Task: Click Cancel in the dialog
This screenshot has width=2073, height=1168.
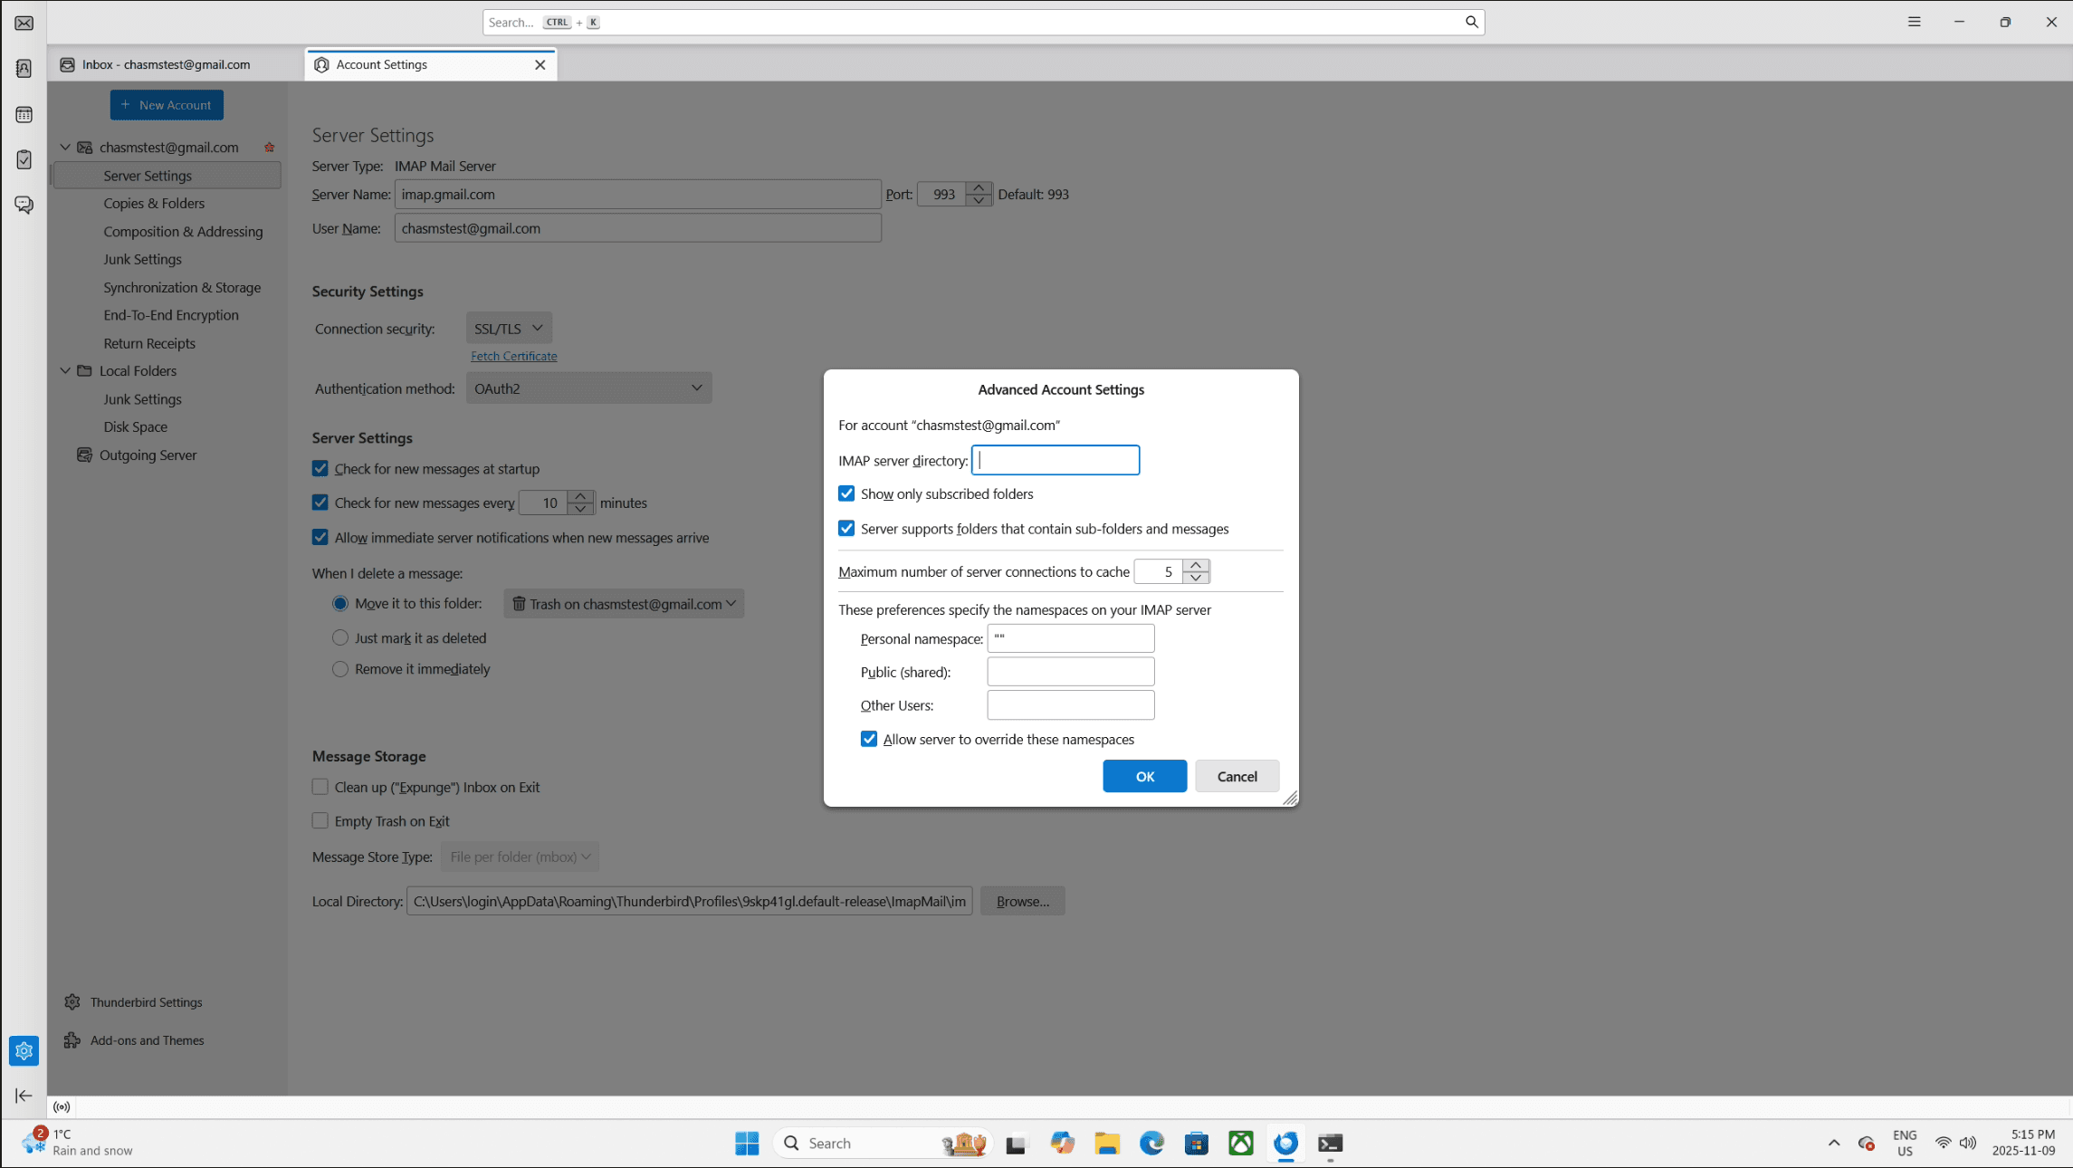Action: (1237, 776)
